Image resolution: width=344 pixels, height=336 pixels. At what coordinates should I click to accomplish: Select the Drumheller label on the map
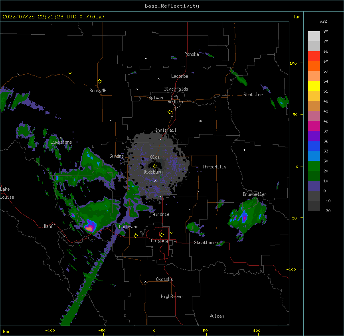(255, 194)
